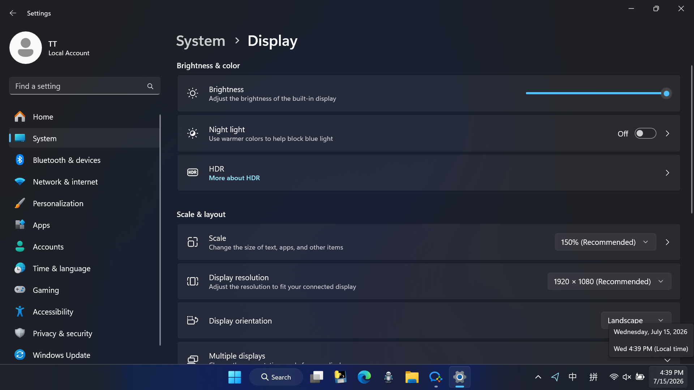Click the location arrow tray icon
Image resolution: width=694 pixels, height=390 pixels.
click(x=555, y=377)
